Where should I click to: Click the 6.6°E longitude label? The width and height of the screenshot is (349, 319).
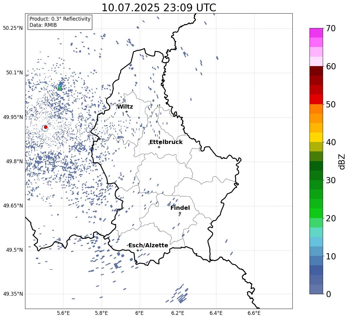pyautogui.click(x=254, y=313)
